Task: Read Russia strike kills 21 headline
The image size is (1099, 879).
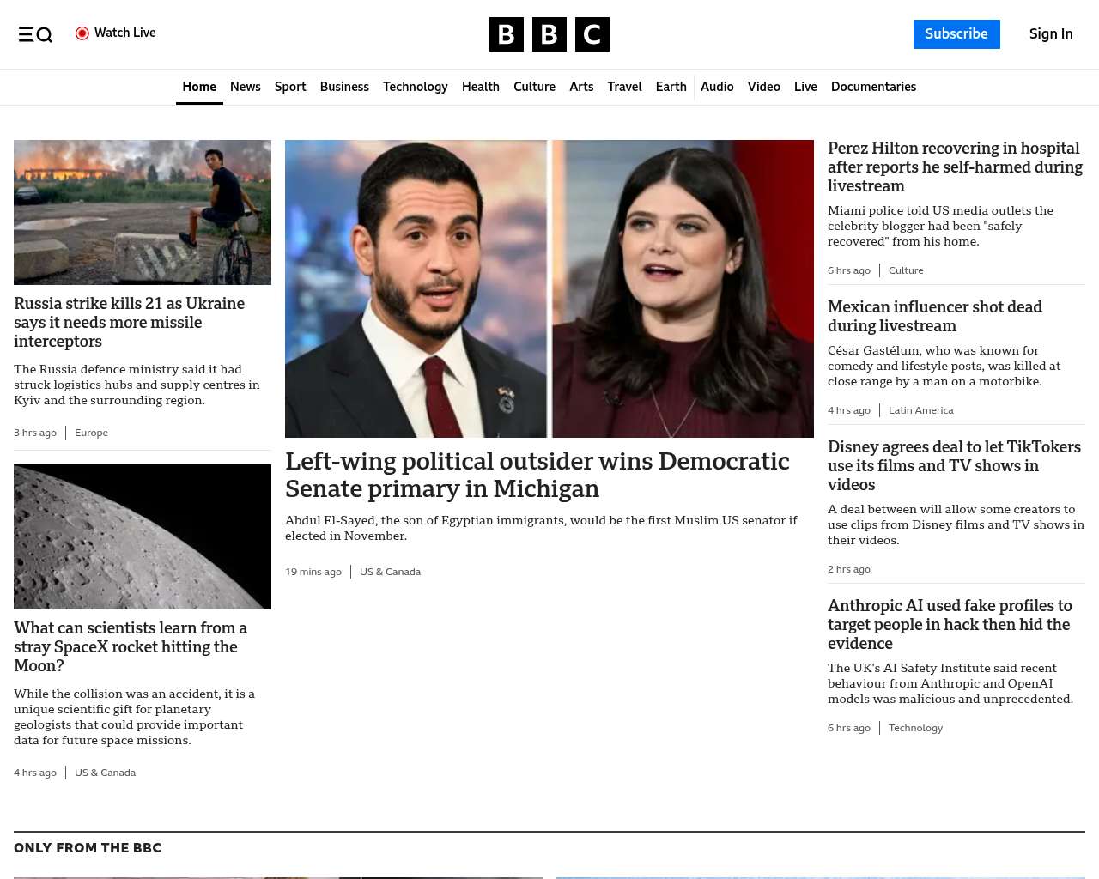Action: pos(129,323)
